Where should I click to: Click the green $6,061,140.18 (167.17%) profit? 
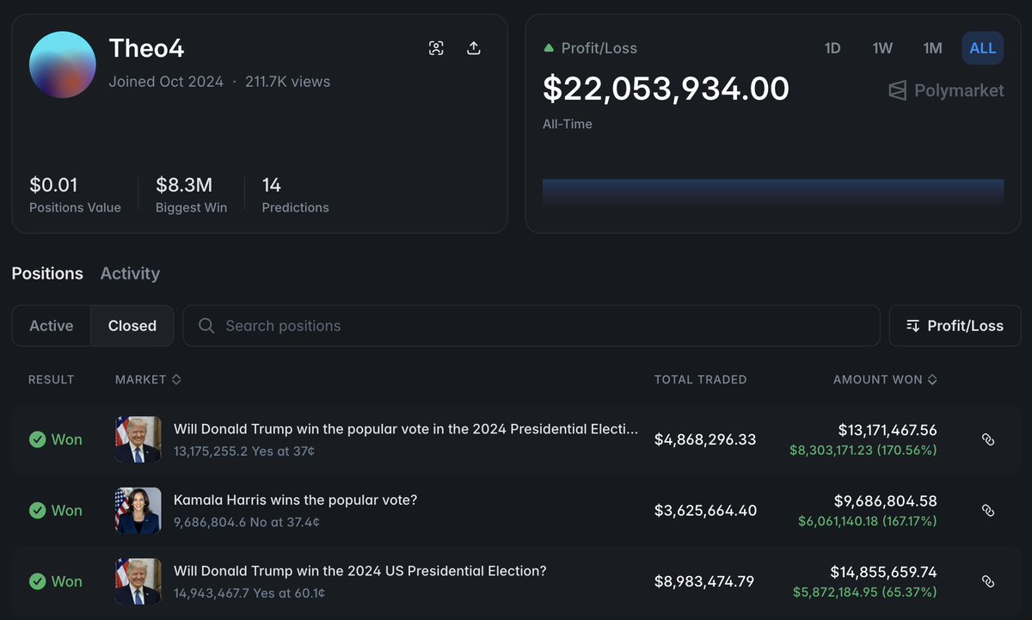[868, 521]
